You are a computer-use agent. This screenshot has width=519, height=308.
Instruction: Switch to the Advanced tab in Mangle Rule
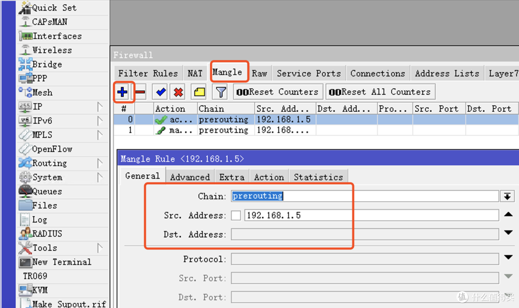pos(190,177)
